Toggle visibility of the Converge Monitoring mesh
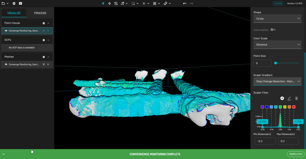This screenshot has width=306, height=159. (6, 64)
